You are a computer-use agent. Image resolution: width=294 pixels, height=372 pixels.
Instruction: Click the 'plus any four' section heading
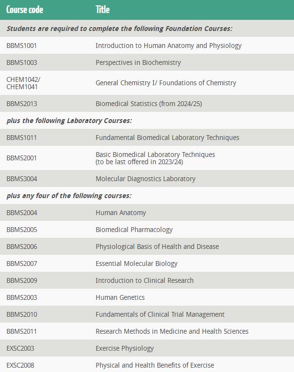pos(69,196)
